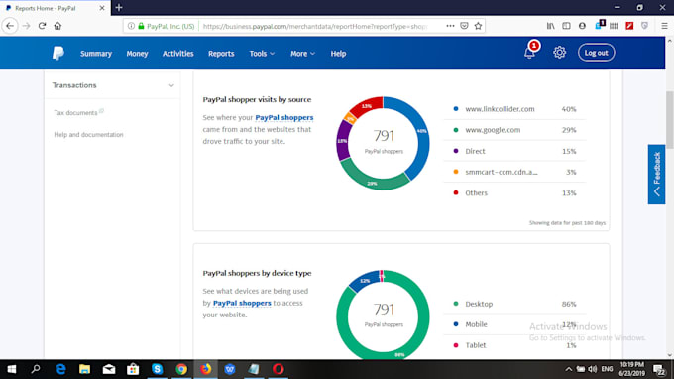674x379 pixels.
Task: Open a new browser tab
Action: point(119,7)
